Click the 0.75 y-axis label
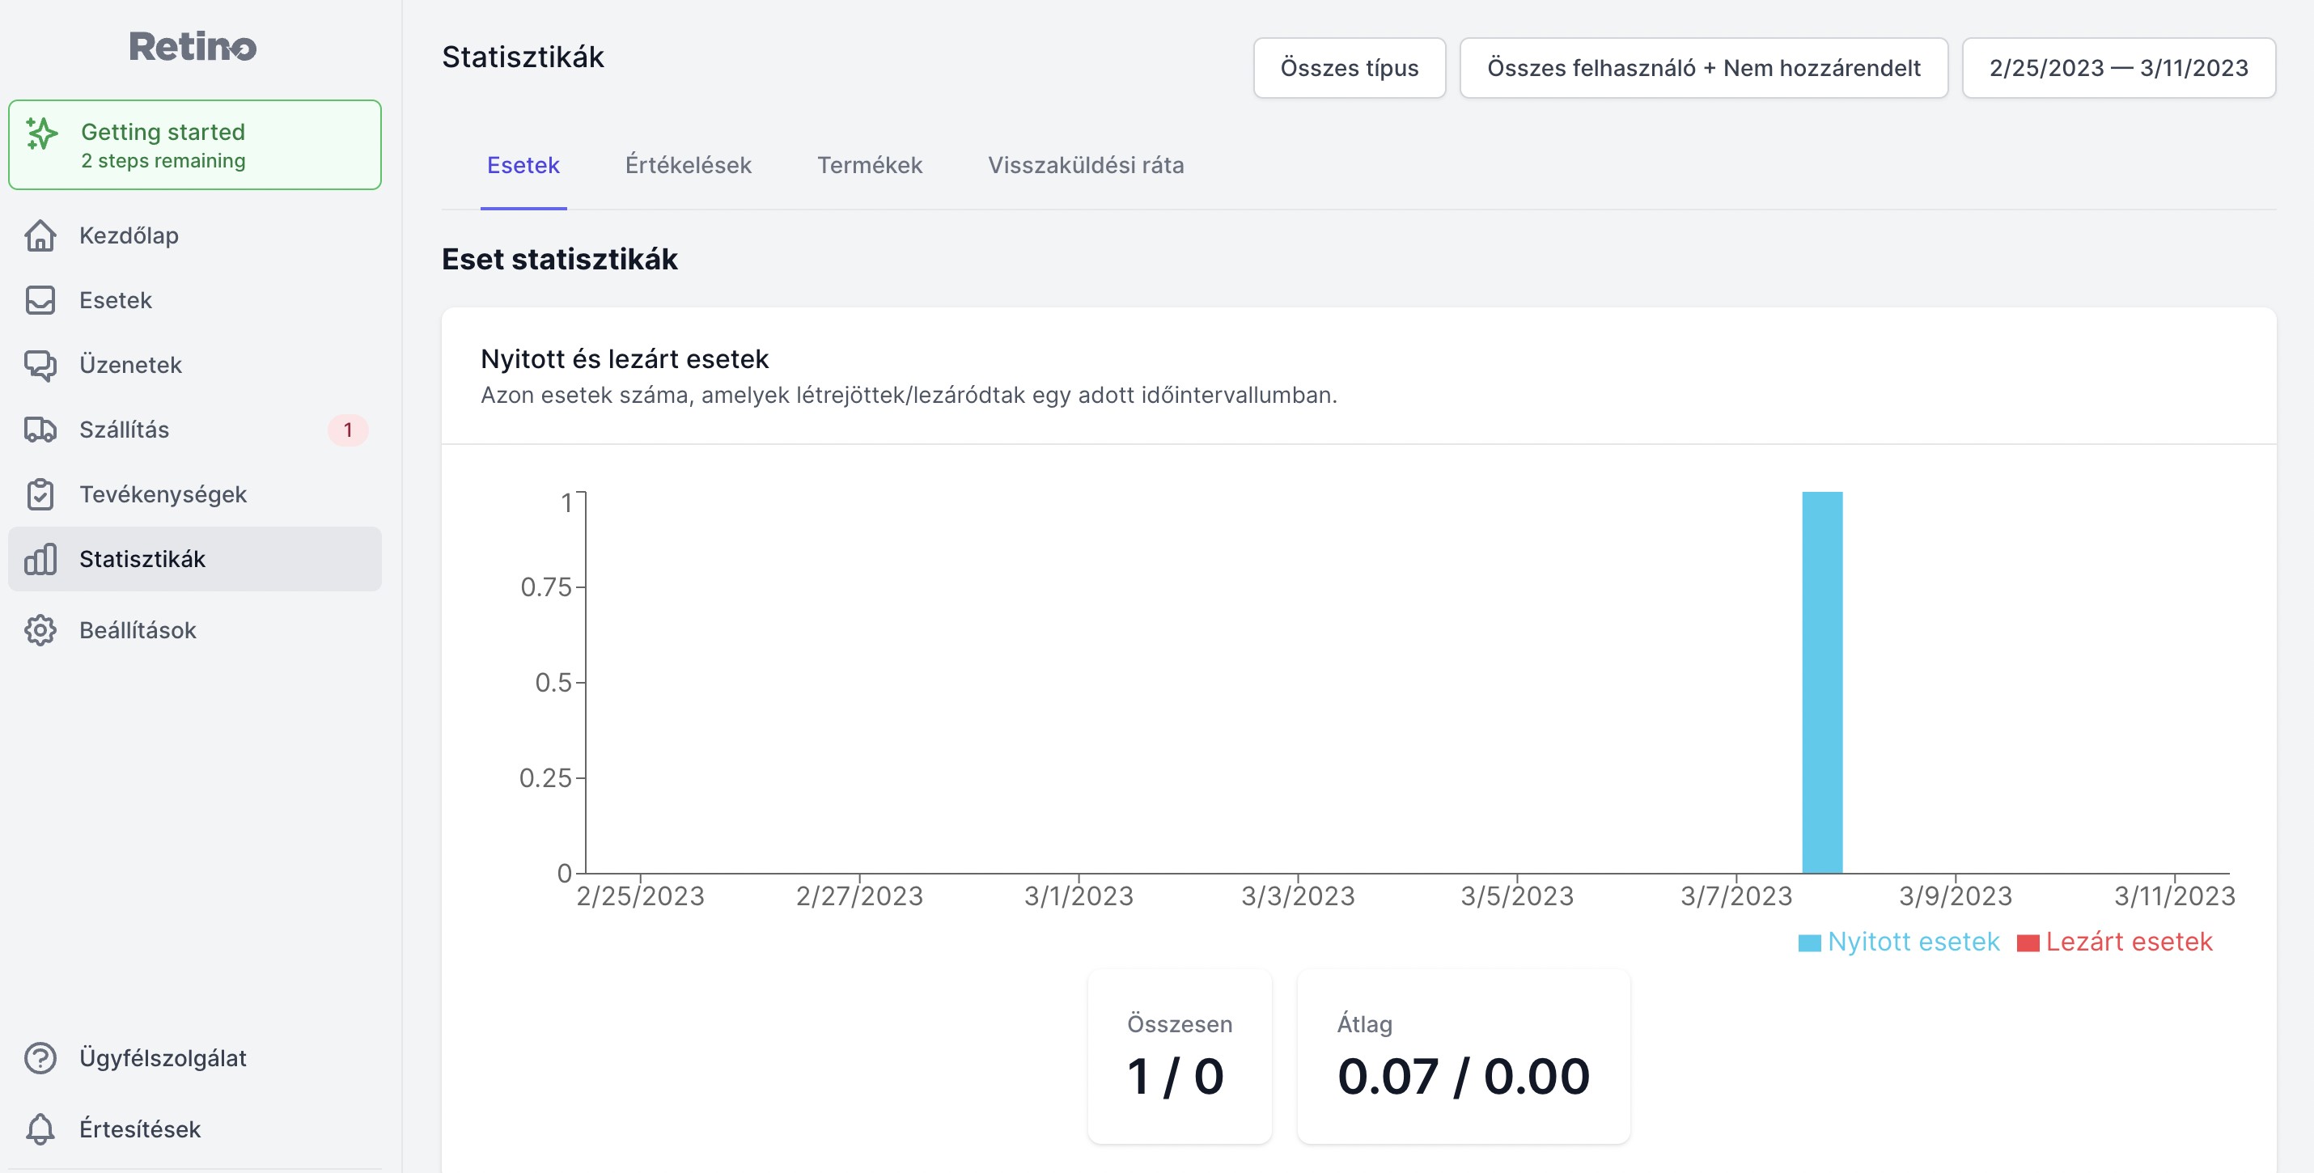The width and height of the screenshot is (2314, 1173). [x=545, y=587]
